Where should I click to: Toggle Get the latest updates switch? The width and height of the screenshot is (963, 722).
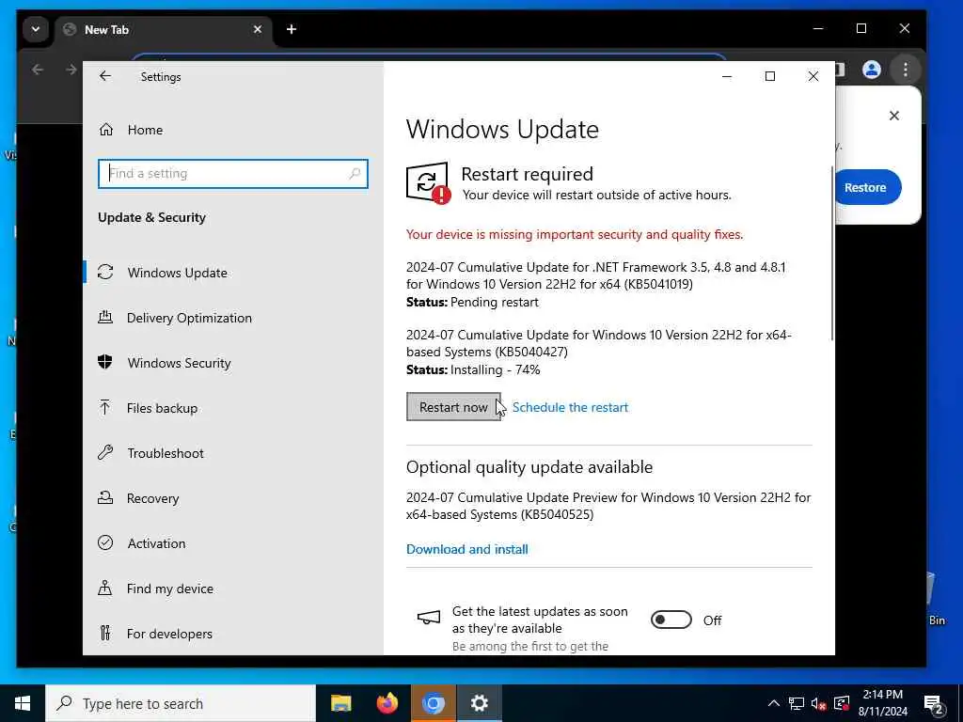click(x=671, y=620)
